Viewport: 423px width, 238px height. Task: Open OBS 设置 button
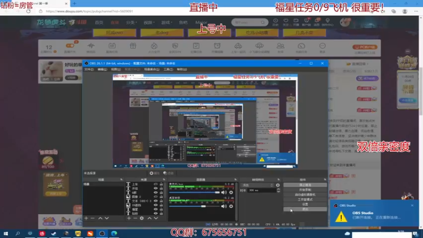305,205
